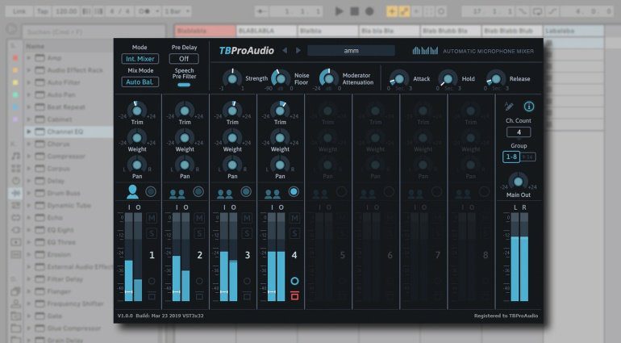
Task: Click the wrench settings icon near info
Action: click(x=508, y=106)
